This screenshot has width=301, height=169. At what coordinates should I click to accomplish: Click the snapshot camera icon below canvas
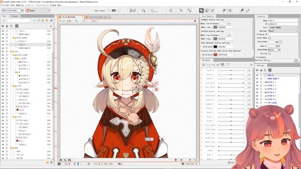click(61, 160)
